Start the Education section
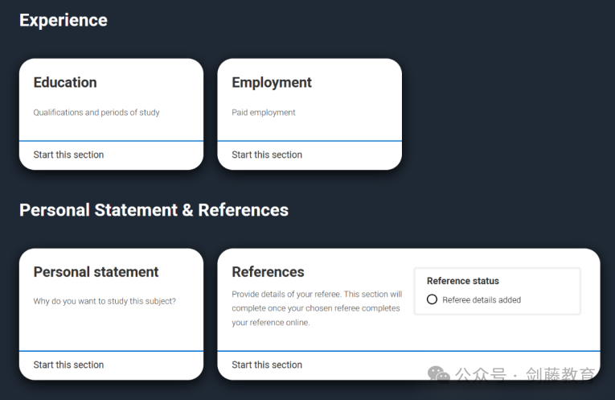Screen dimensions: 615x400 click(68, 155)
